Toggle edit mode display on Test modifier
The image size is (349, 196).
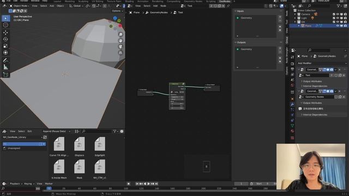[x=324, y=70]
